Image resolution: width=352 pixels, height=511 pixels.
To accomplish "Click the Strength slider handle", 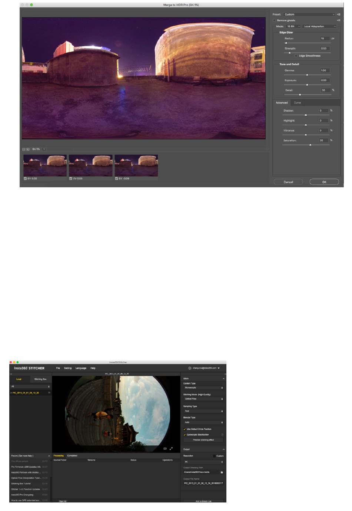I will 290,53.
